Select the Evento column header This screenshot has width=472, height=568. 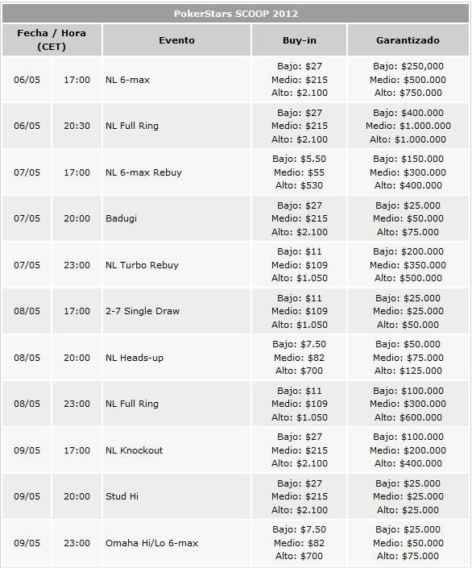coord(176,40)
